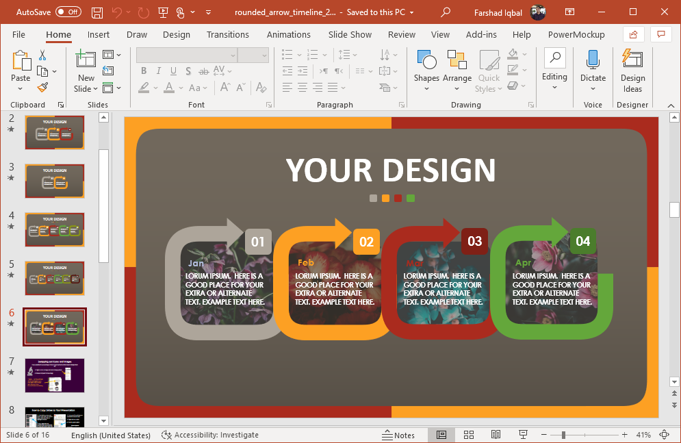
Task: Open Design Ideas pane
Action: pyautogui.click(x=632, y=71)
